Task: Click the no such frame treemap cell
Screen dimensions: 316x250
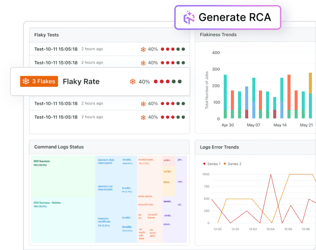Action: [x=152, y=215]
